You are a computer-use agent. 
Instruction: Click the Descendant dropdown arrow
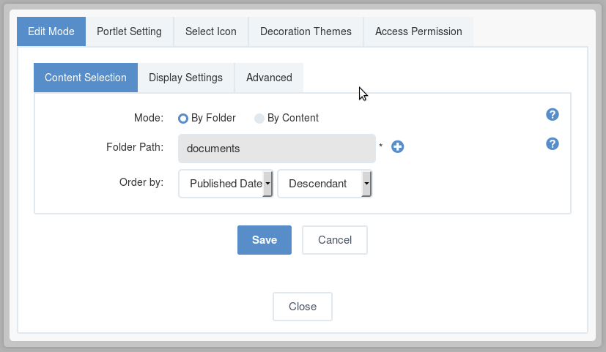tap(366, 184)
